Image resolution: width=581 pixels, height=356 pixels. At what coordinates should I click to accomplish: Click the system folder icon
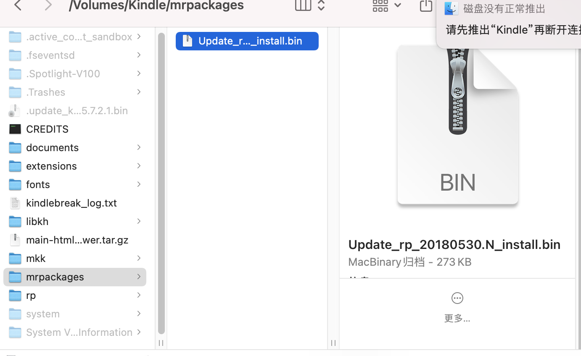[15, 314]
